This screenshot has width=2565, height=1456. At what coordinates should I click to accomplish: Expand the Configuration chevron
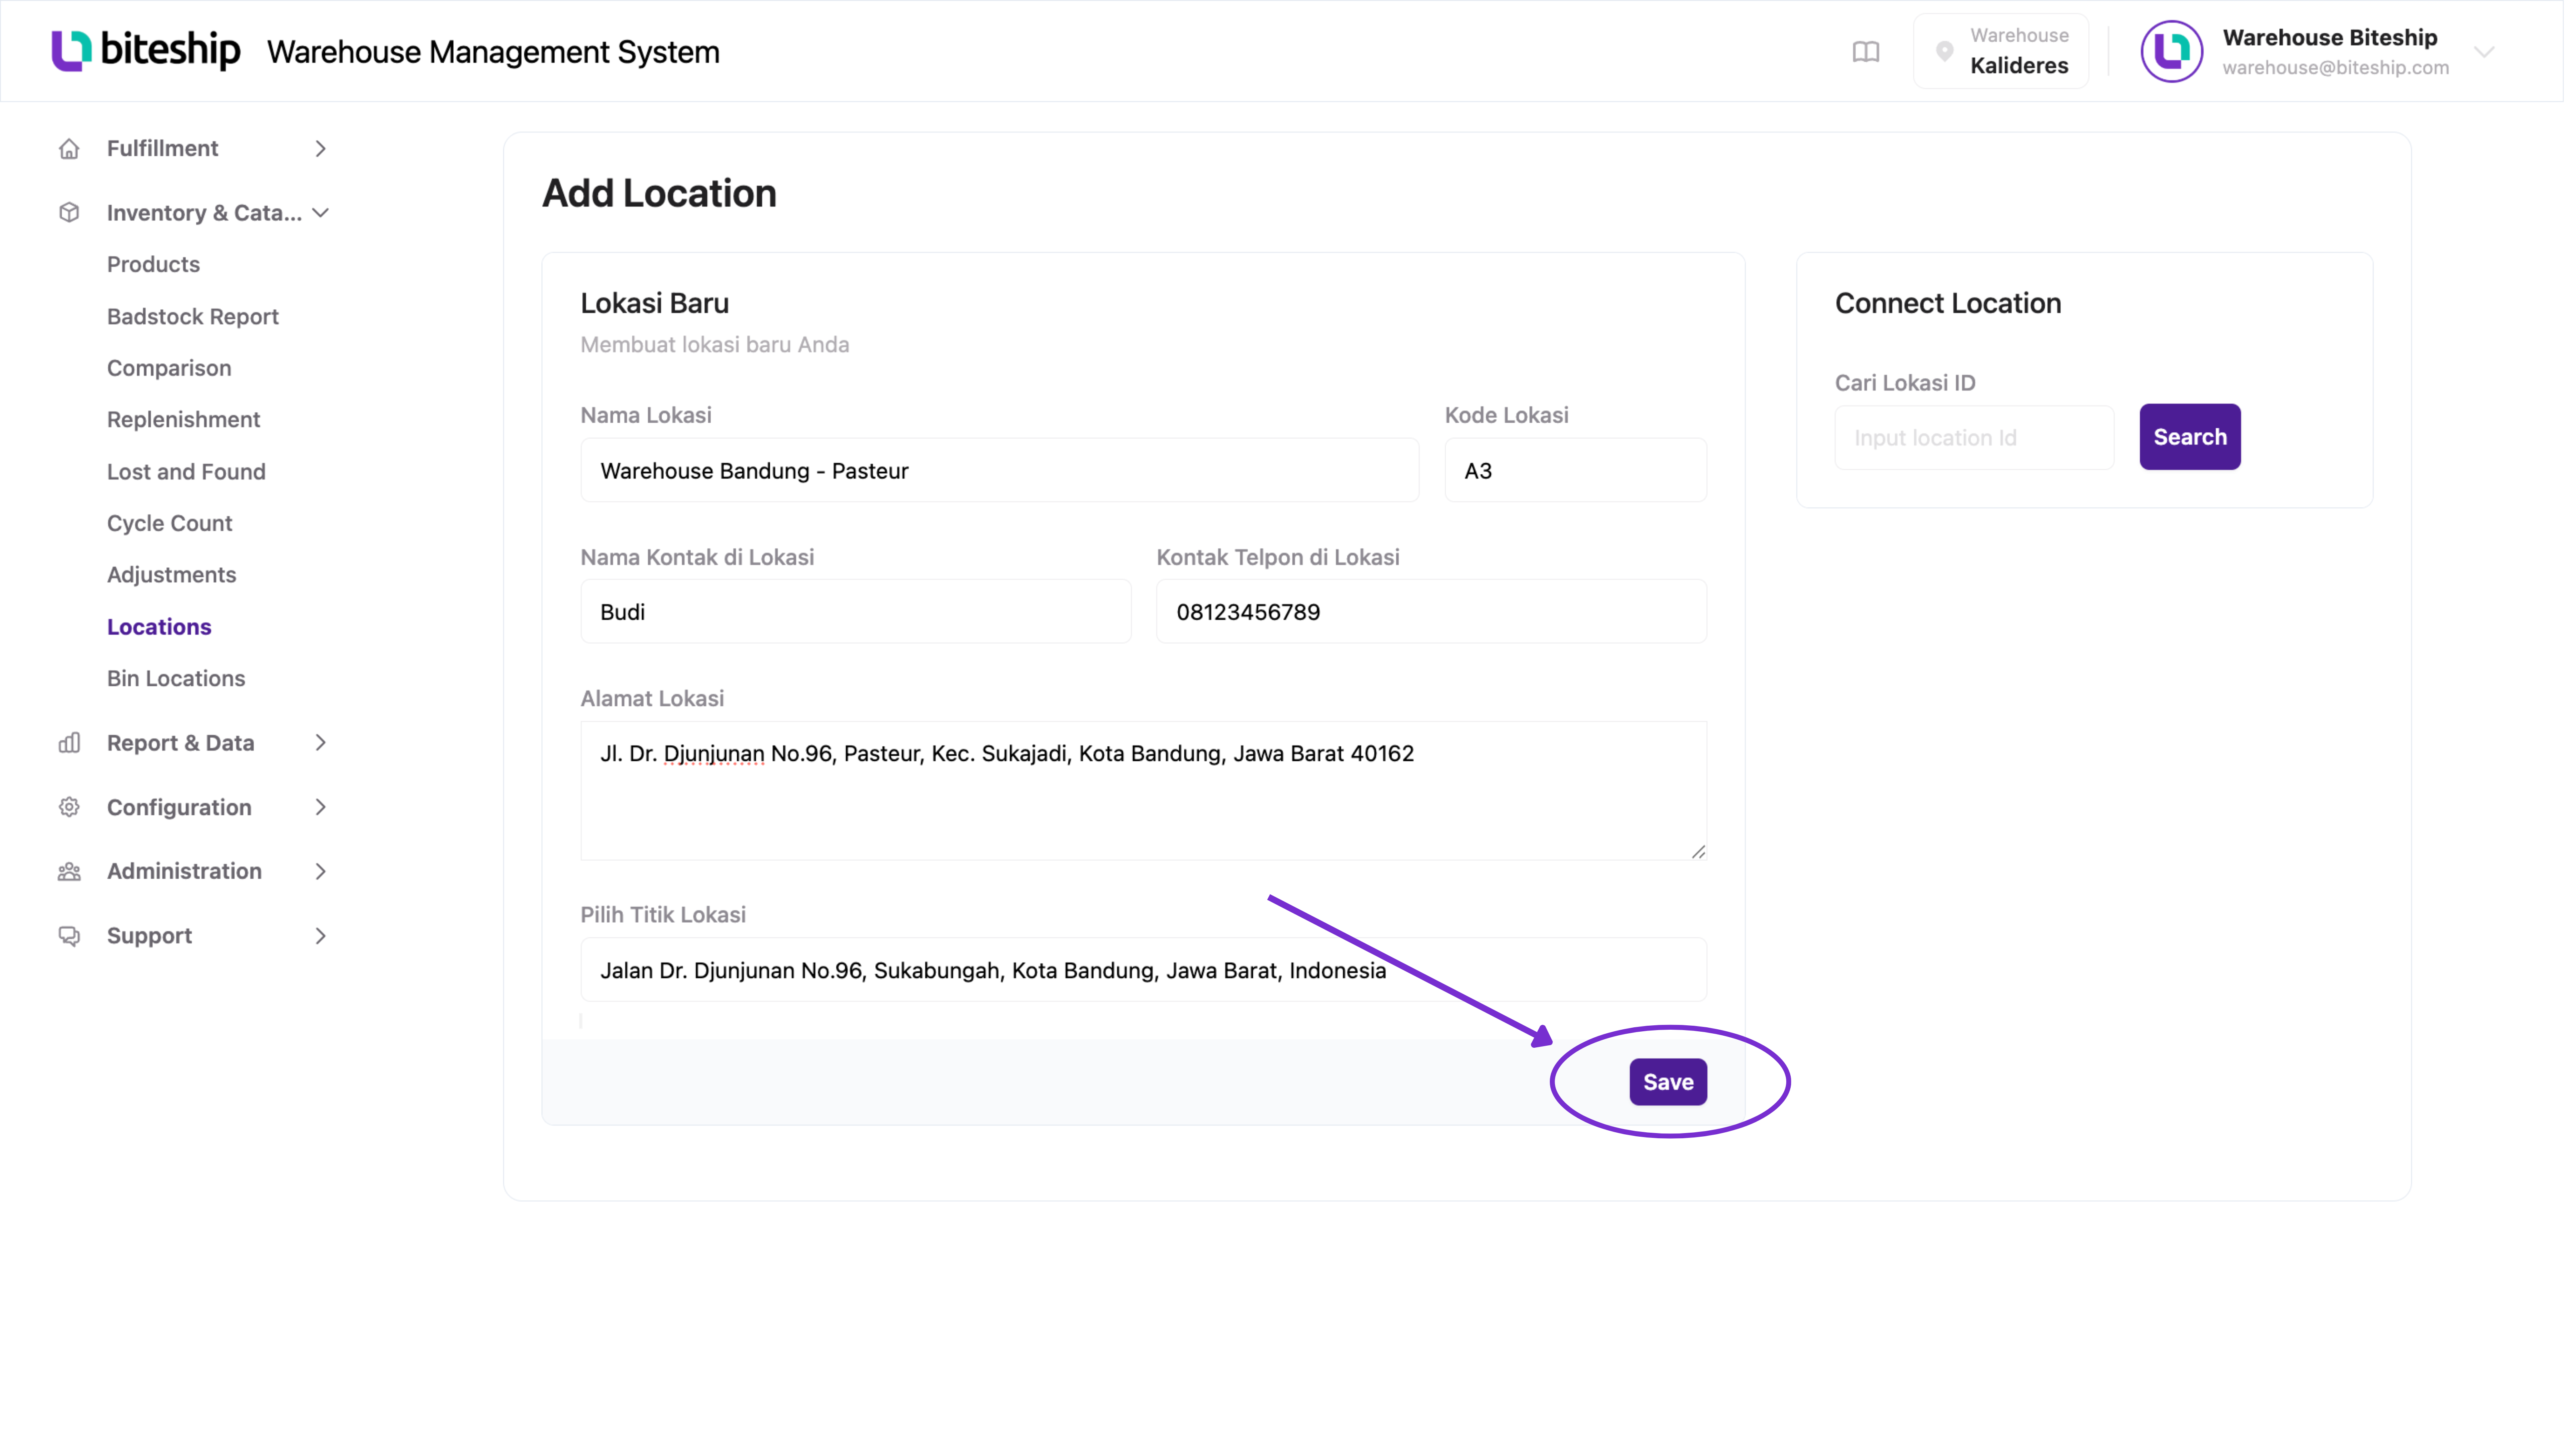[x=320, y=807]
